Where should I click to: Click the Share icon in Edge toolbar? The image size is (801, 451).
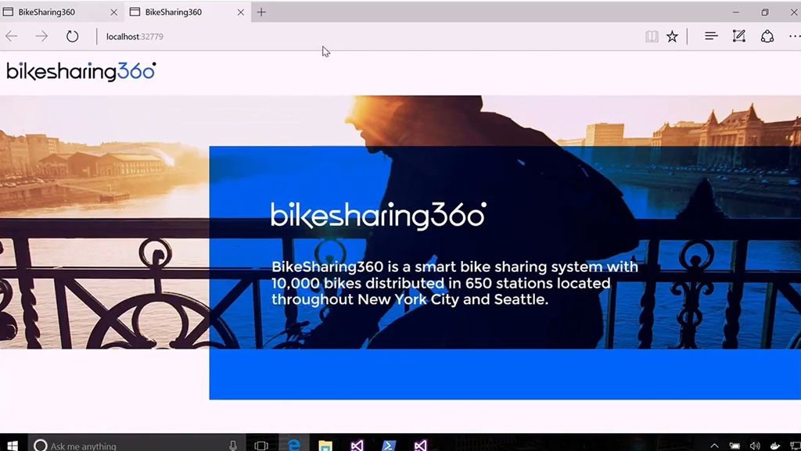[767, 37]
